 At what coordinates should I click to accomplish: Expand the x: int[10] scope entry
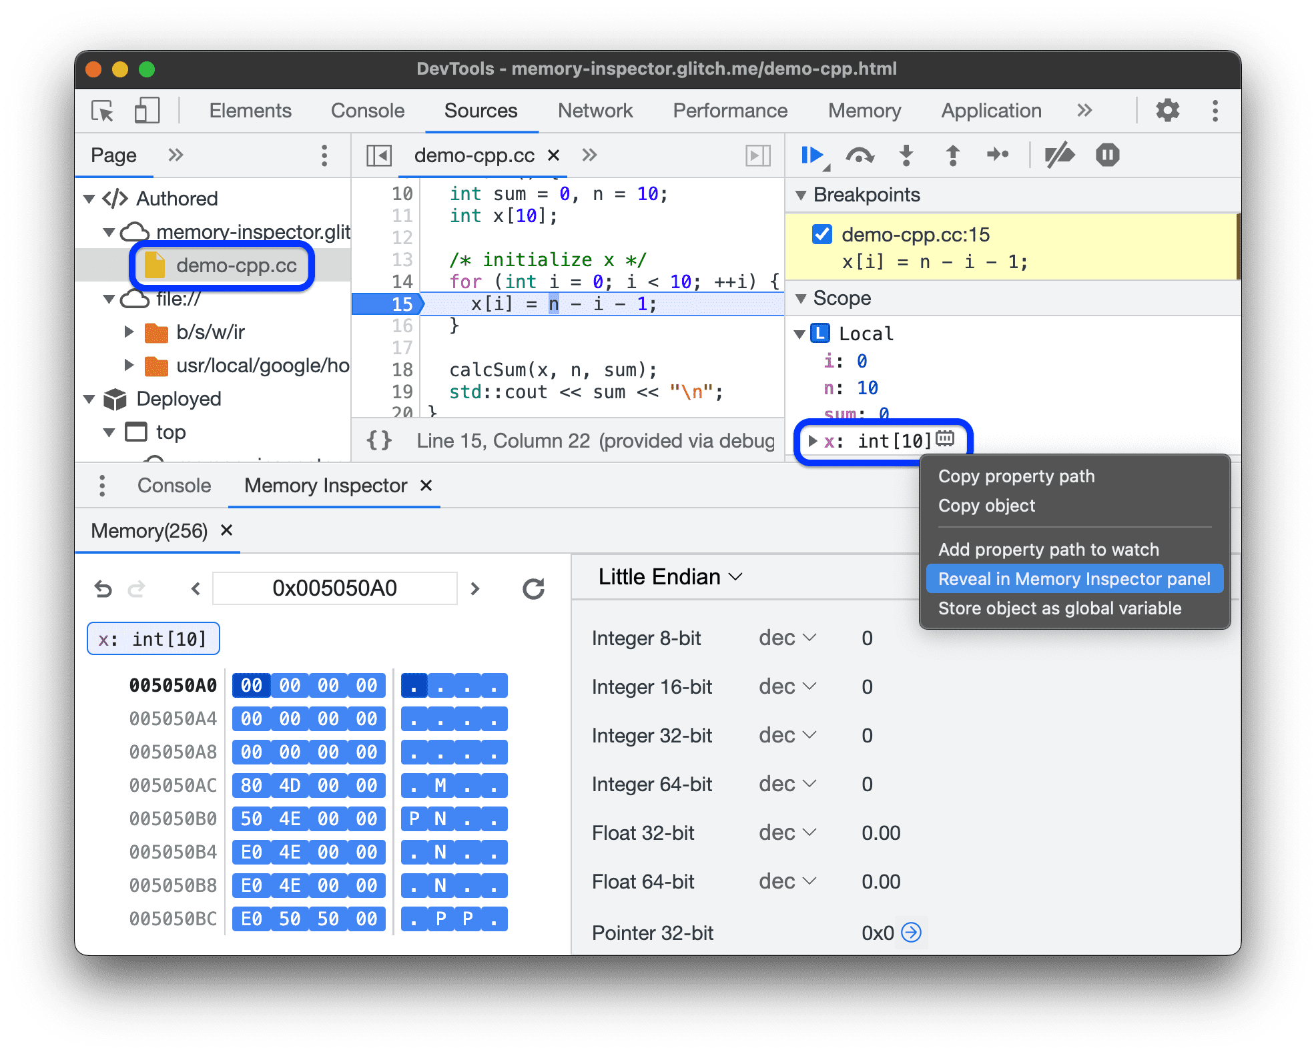(813, 438)
